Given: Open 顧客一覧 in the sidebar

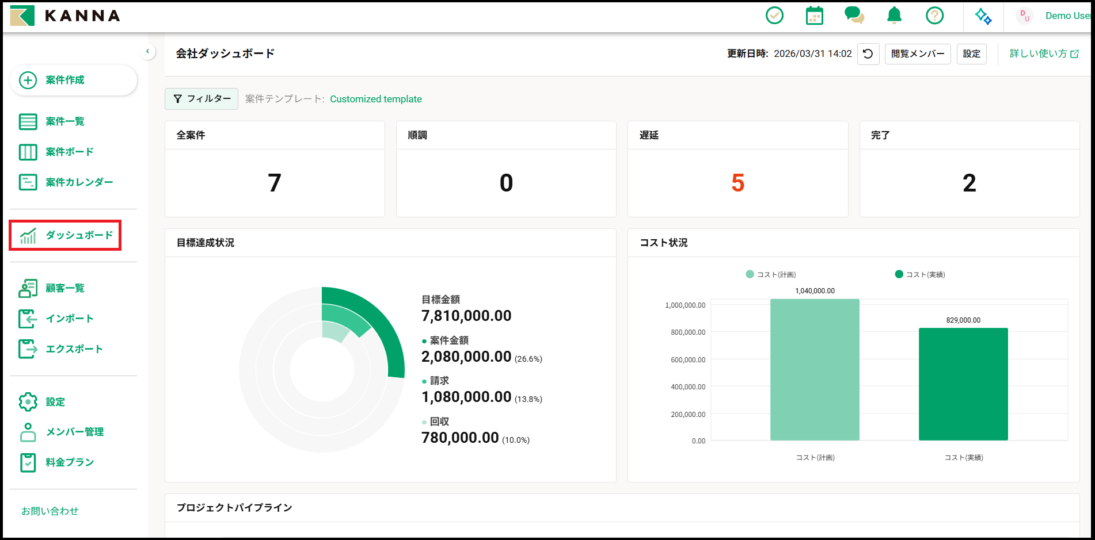Looking at the screenshot, I should [65, 288].
